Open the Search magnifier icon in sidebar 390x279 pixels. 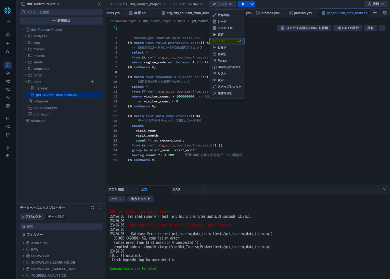point(8,52)
